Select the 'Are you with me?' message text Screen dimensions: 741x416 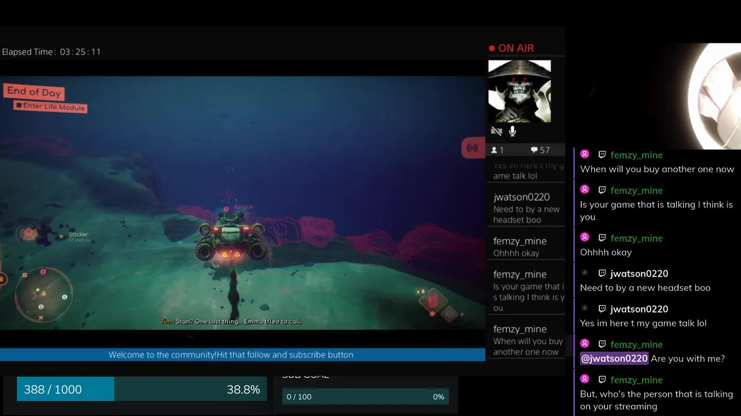(688, 358)
